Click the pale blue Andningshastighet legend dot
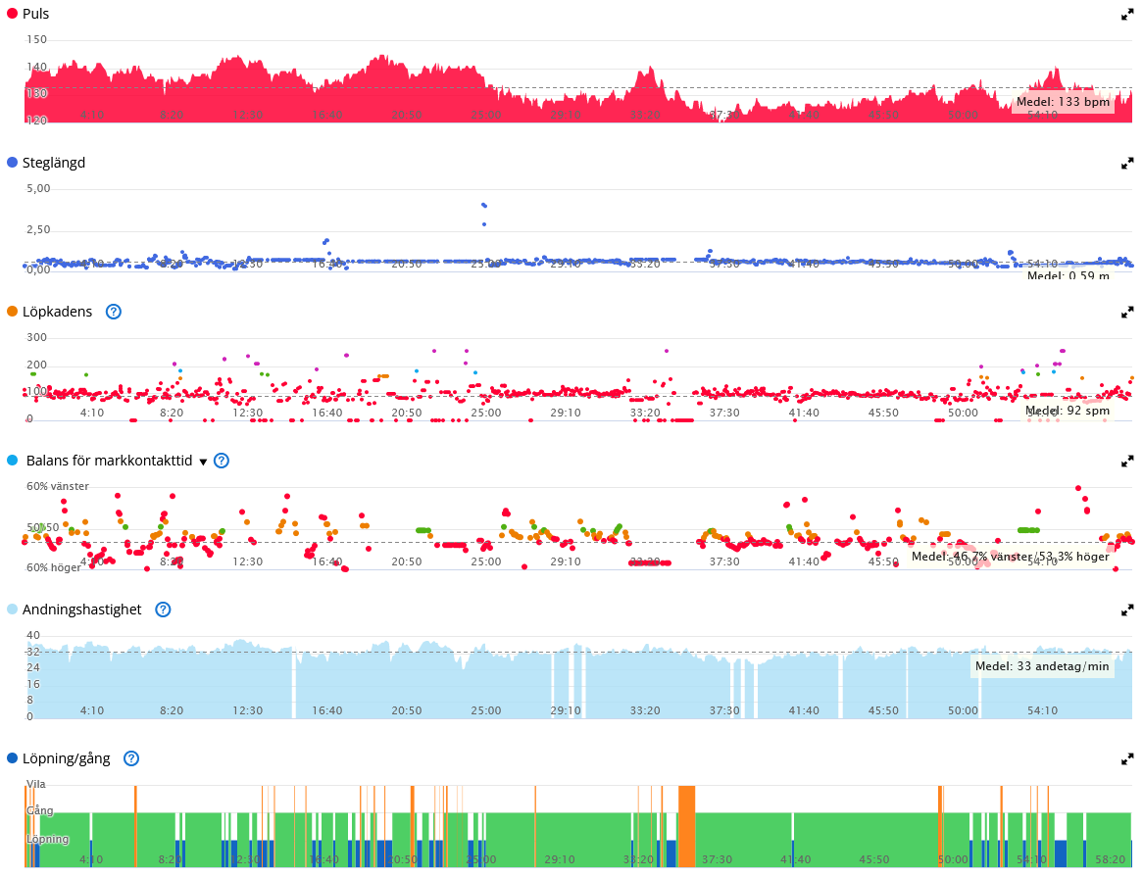Viewport: 1143px width, 878px height. tap(12, 610)
